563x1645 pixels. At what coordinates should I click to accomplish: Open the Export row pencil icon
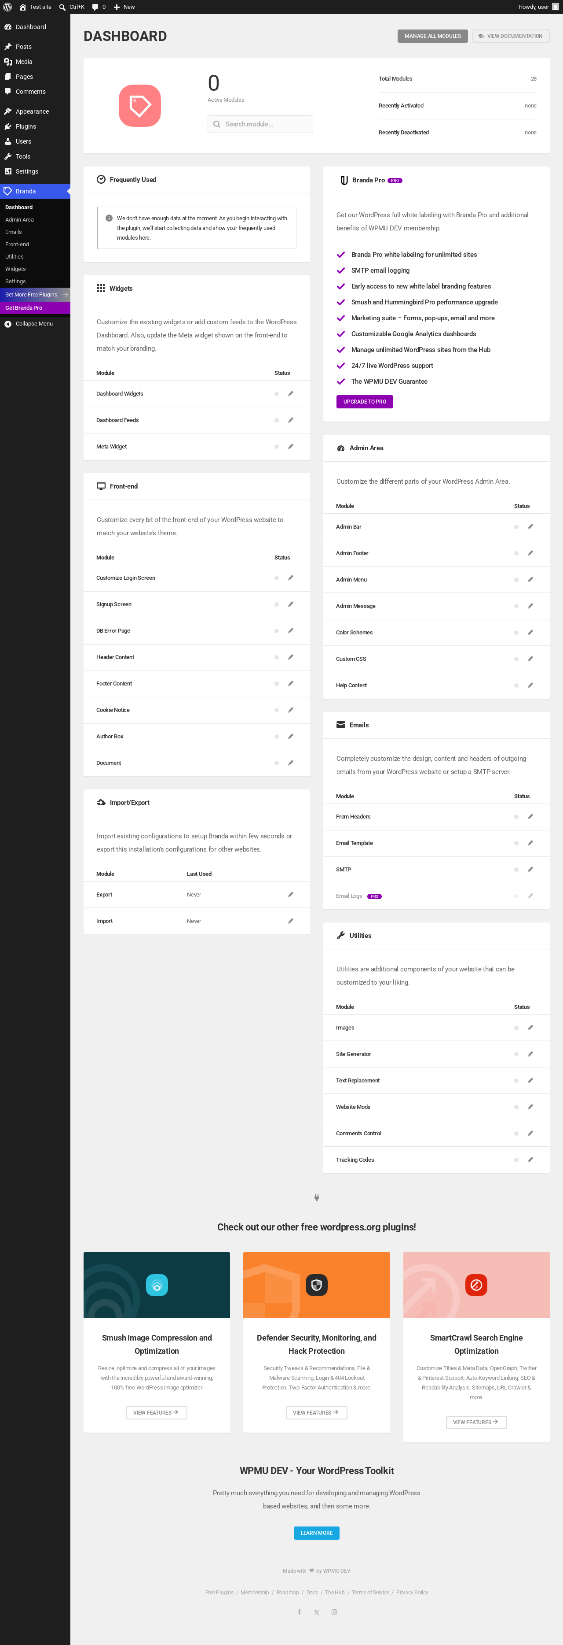pos(291,895)
